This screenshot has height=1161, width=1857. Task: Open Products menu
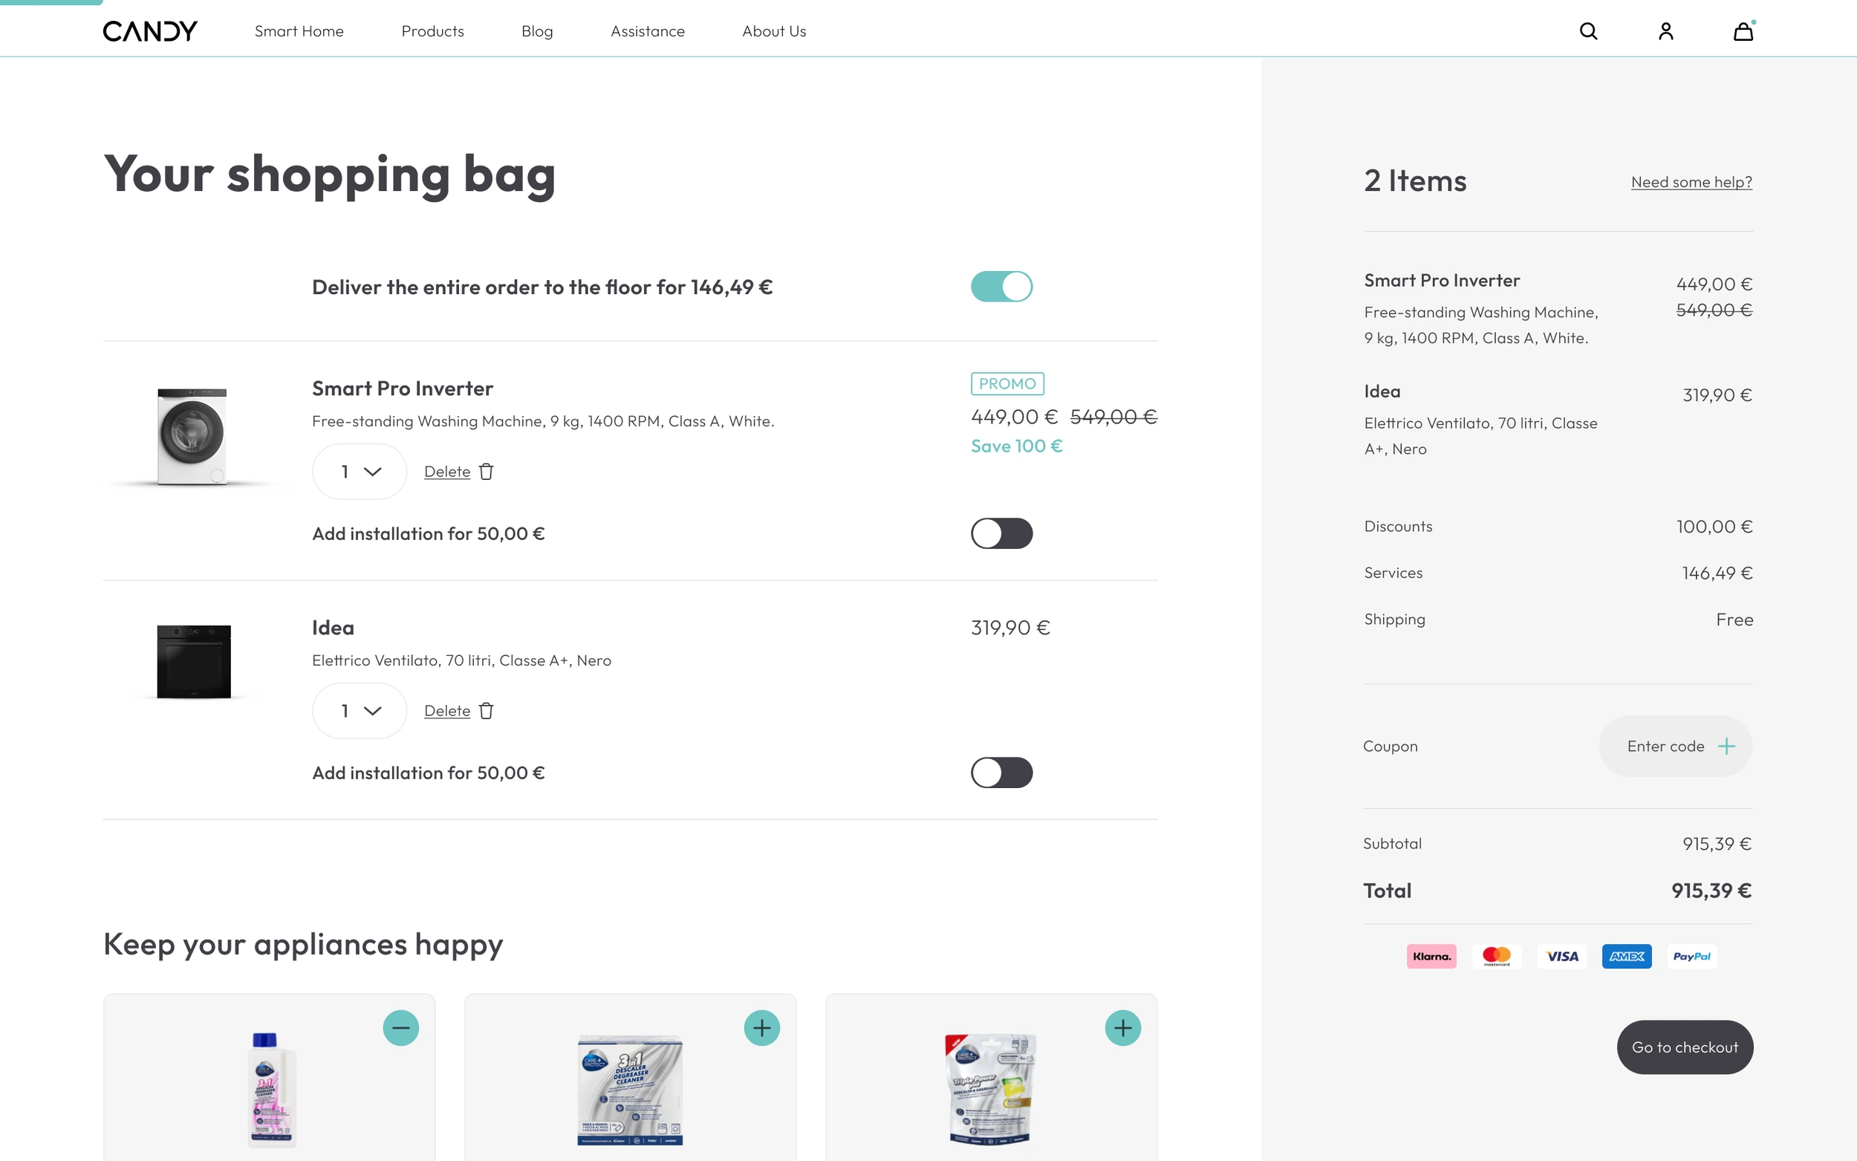432,31
